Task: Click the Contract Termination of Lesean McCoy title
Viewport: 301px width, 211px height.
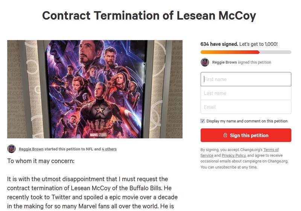Action: point(149,16)
